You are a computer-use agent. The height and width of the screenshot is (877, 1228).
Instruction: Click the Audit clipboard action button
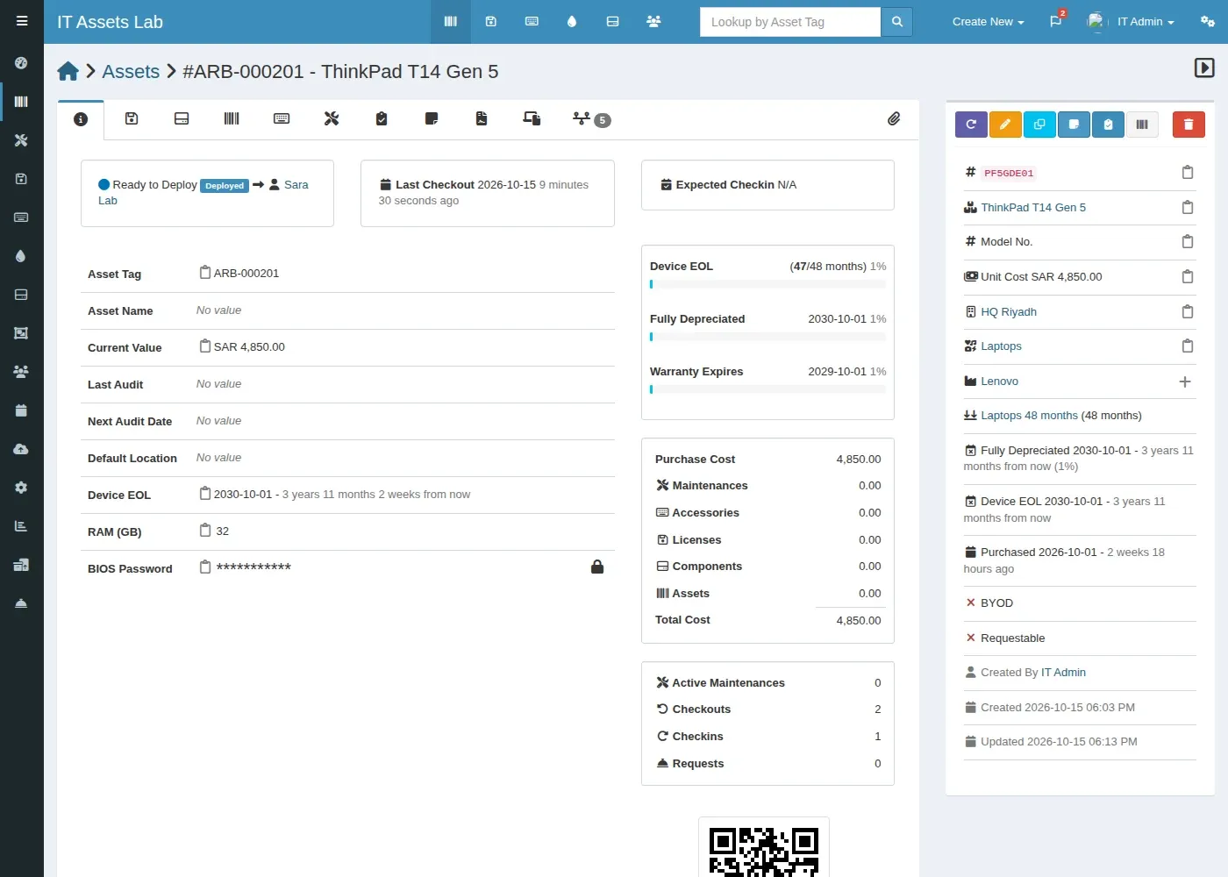[1108, 125]
